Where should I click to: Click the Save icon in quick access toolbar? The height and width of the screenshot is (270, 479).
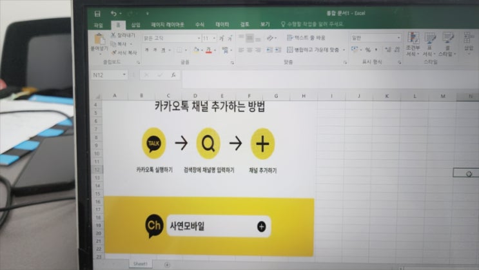point(97,14)
